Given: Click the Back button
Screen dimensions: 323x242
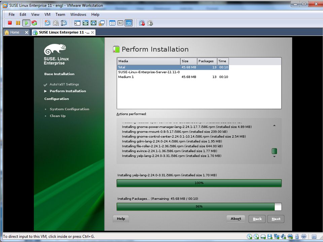Looking at the screenshot, I should [x=257, y=219].
